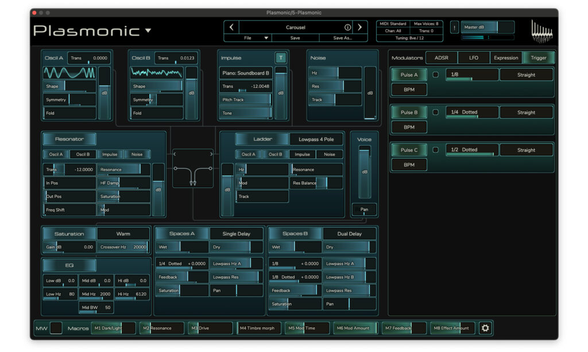Open the Lowpass 4 Pole filter type selector
Screen dimensions: 588x352
pos(316,139)
